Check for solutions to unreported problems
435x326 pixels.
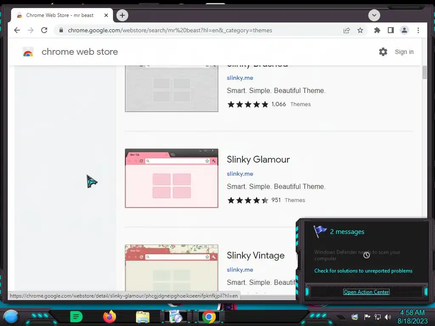[364, 271]
